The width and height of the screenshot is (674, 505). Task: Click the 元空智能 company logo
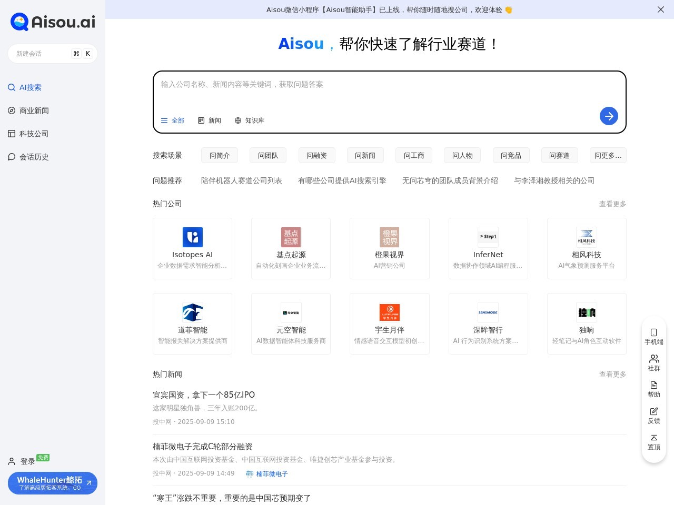point(291,312)
